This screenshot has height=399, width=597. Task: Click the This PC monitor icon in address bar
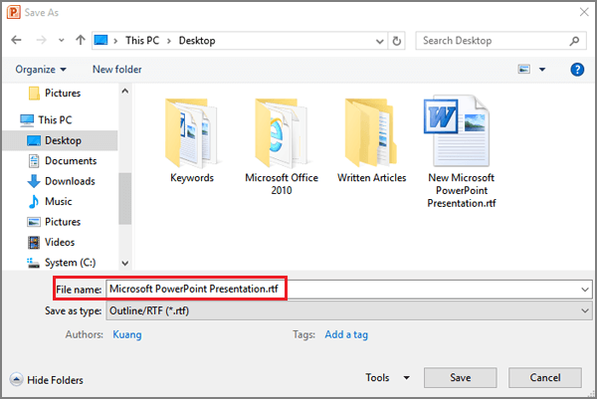[x=100, y=40]
